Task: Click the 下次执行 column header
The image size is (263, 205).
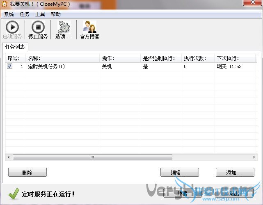Action: point(235,58)
